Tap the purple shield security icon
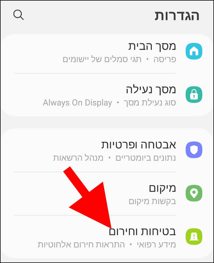Screen dimensions: 214x263 click(x=194, y=150)
